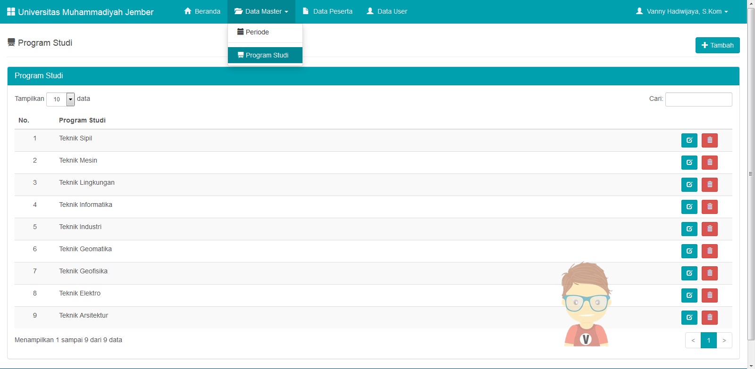Click the Universitas Muhammadiyah Jember brand link

[80, 12]
